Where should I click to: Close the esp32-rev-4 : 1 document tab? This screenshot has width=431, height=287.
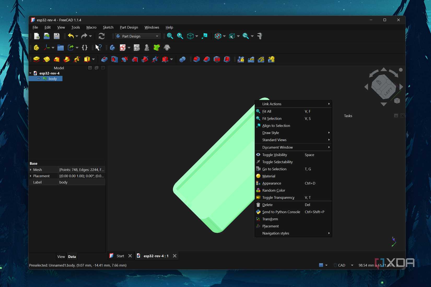coord(175,256)
